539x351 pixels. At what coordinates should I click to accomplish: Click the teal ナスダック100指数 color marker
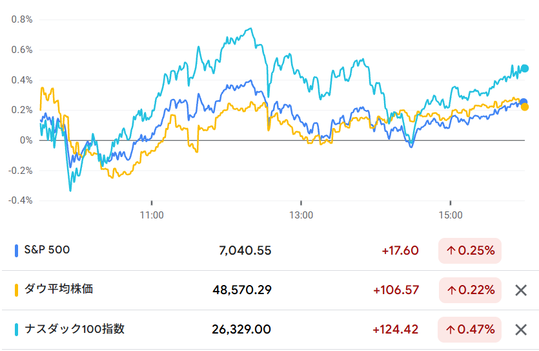coord(16,329)
